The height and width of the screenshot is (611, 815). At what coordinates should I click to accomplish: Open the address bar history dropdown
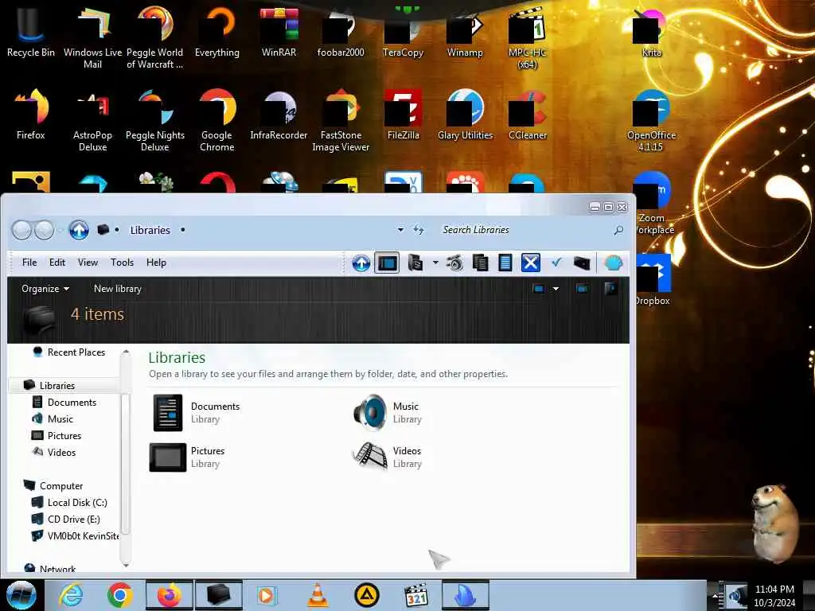click(x=400, y=230)
